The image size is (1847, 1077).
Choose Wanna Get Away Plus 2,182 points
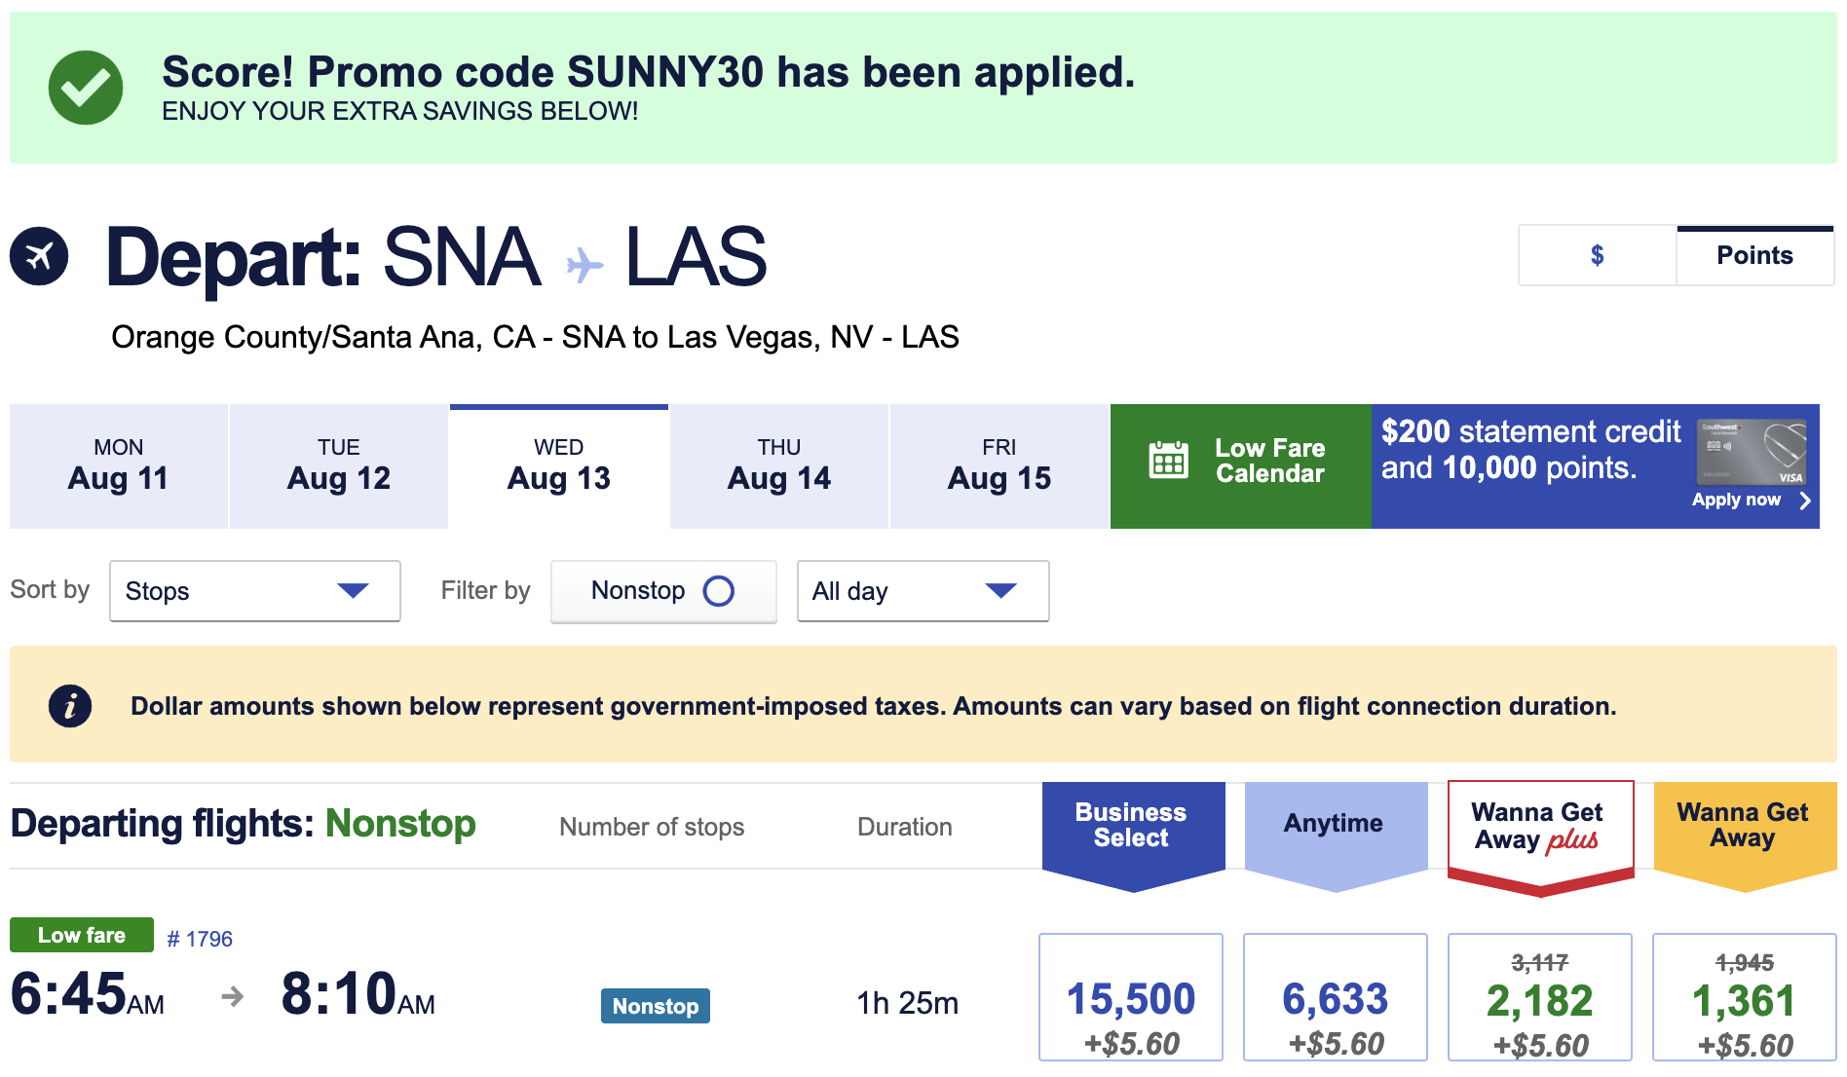(1540, 997)
